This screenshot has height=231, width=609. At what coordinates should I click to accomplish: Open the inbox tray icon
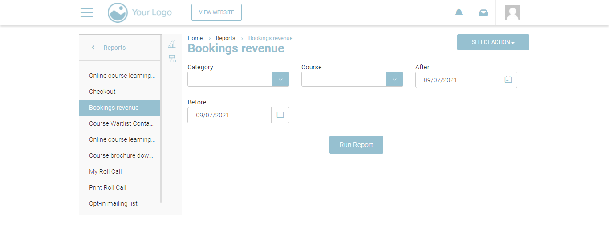[483, 12]
